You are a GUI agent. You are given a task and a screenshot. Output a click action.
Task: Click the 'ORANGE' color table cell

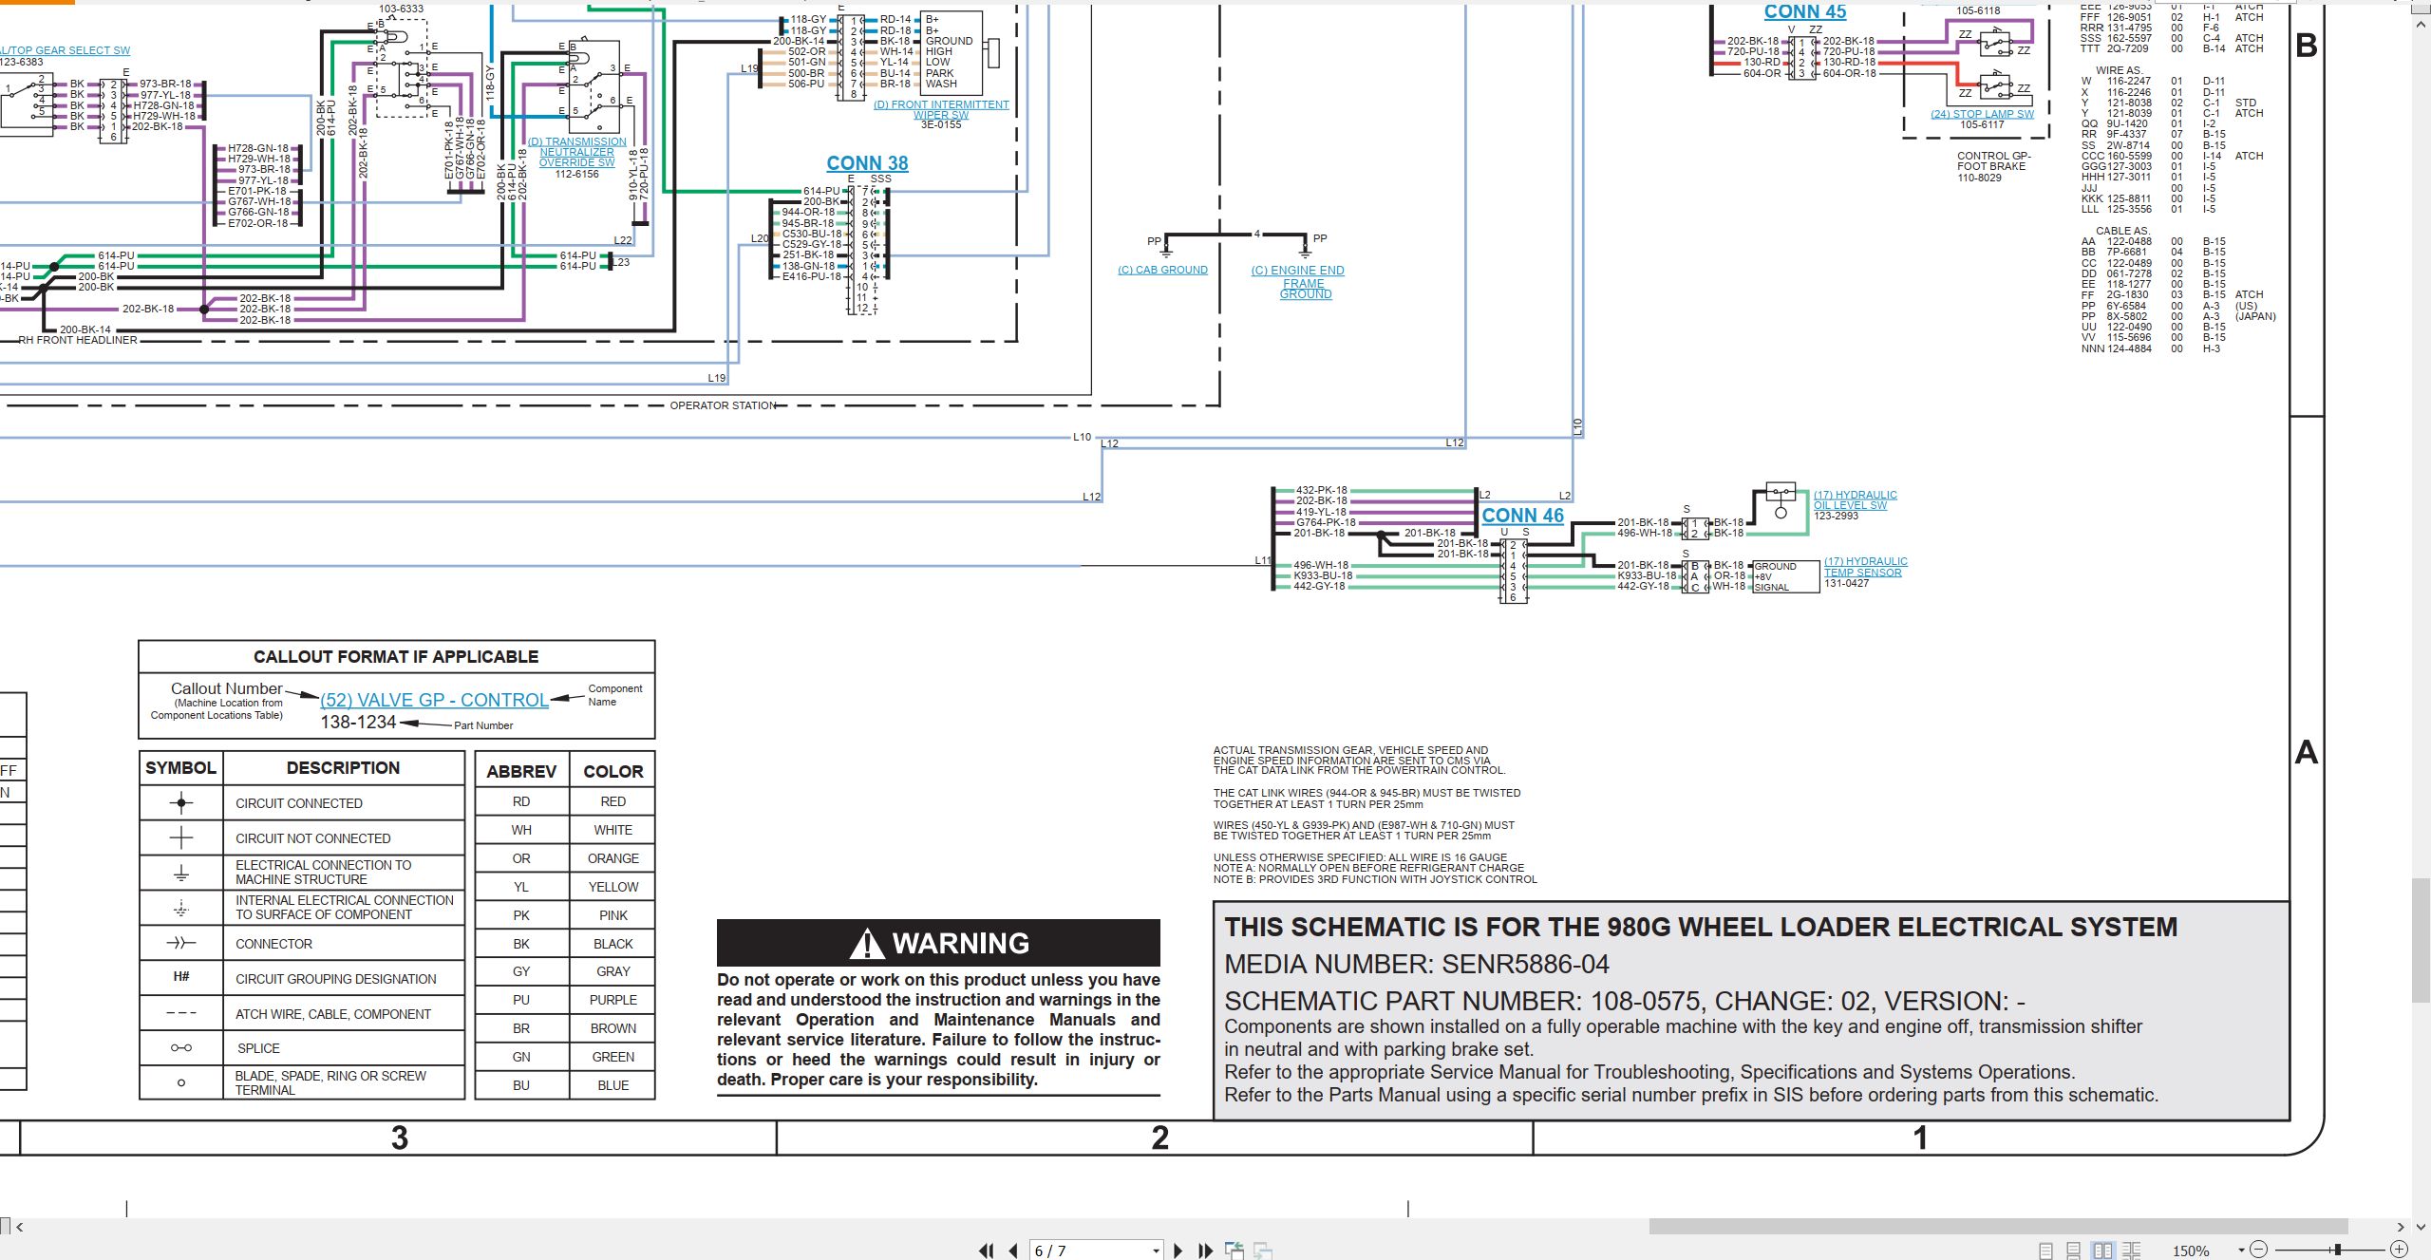[x=613, y=858]
